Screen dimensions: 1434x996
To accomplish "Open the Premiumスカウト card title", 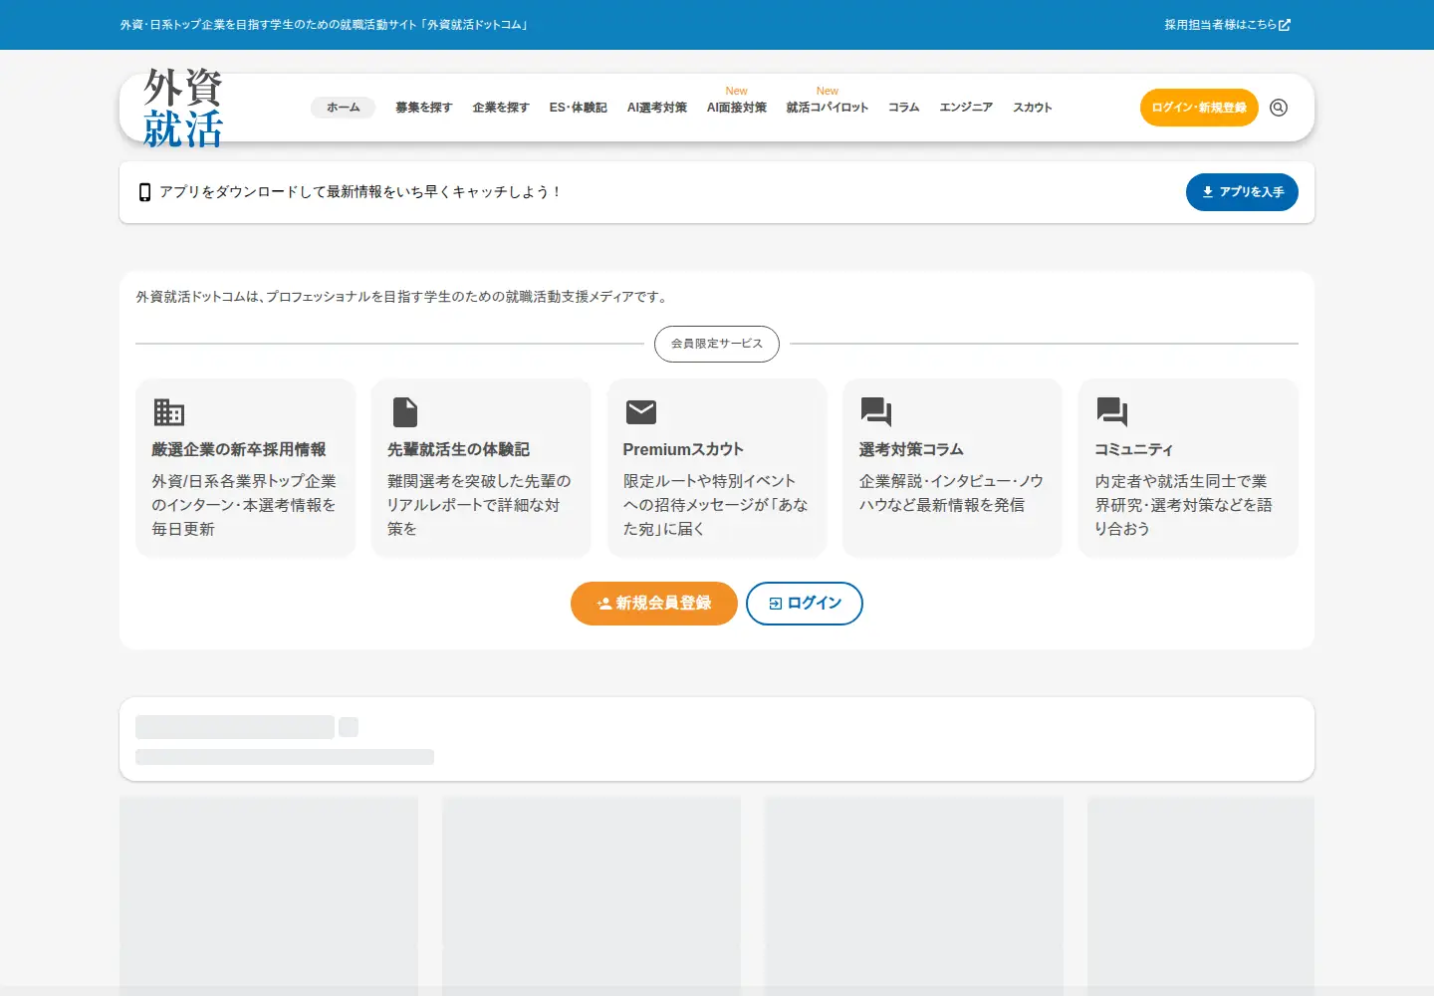I will point(683,450).
